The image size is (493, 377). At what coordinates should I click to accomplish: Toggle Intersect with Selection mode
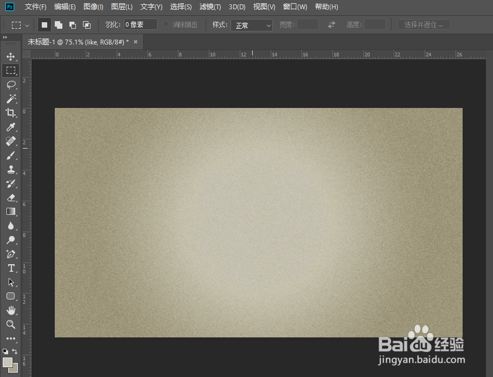(86, 24)
